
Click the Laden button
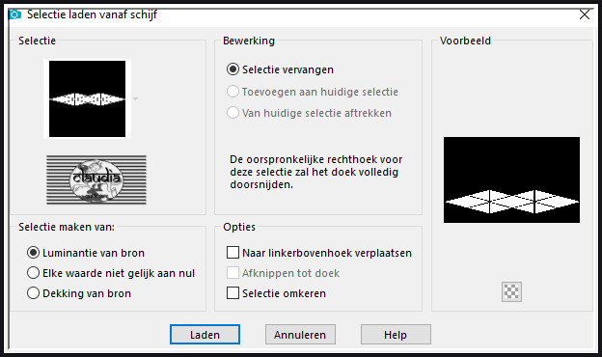205,335
